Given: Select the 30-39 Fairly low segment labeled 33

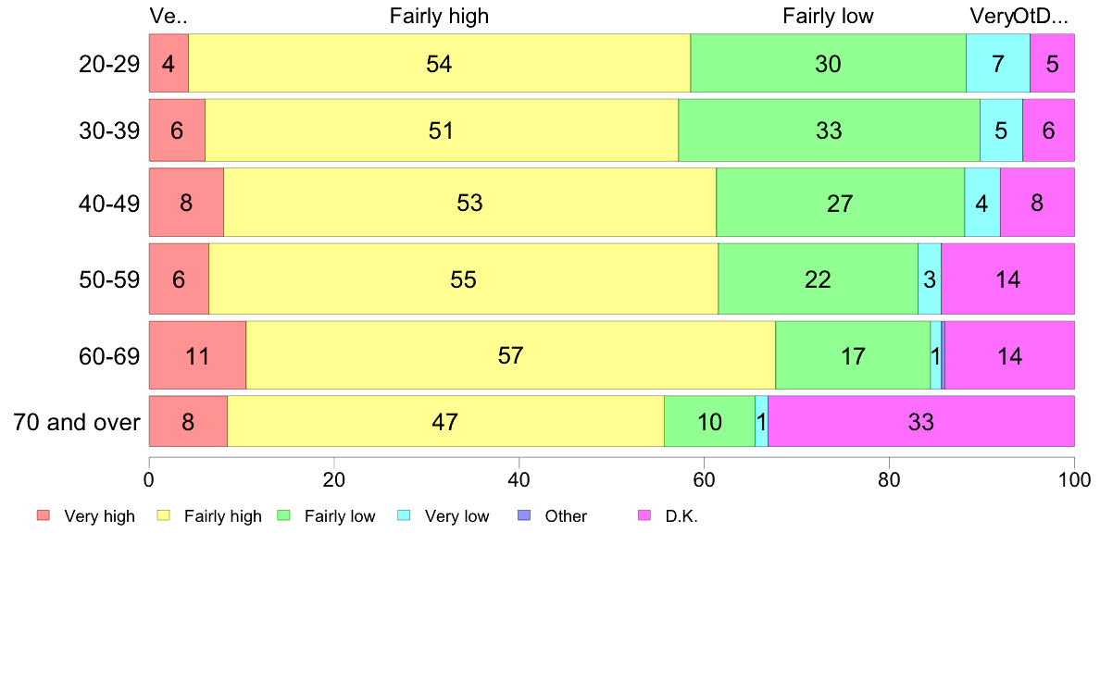Looking at the screenshot, I should tap(830, 130).
